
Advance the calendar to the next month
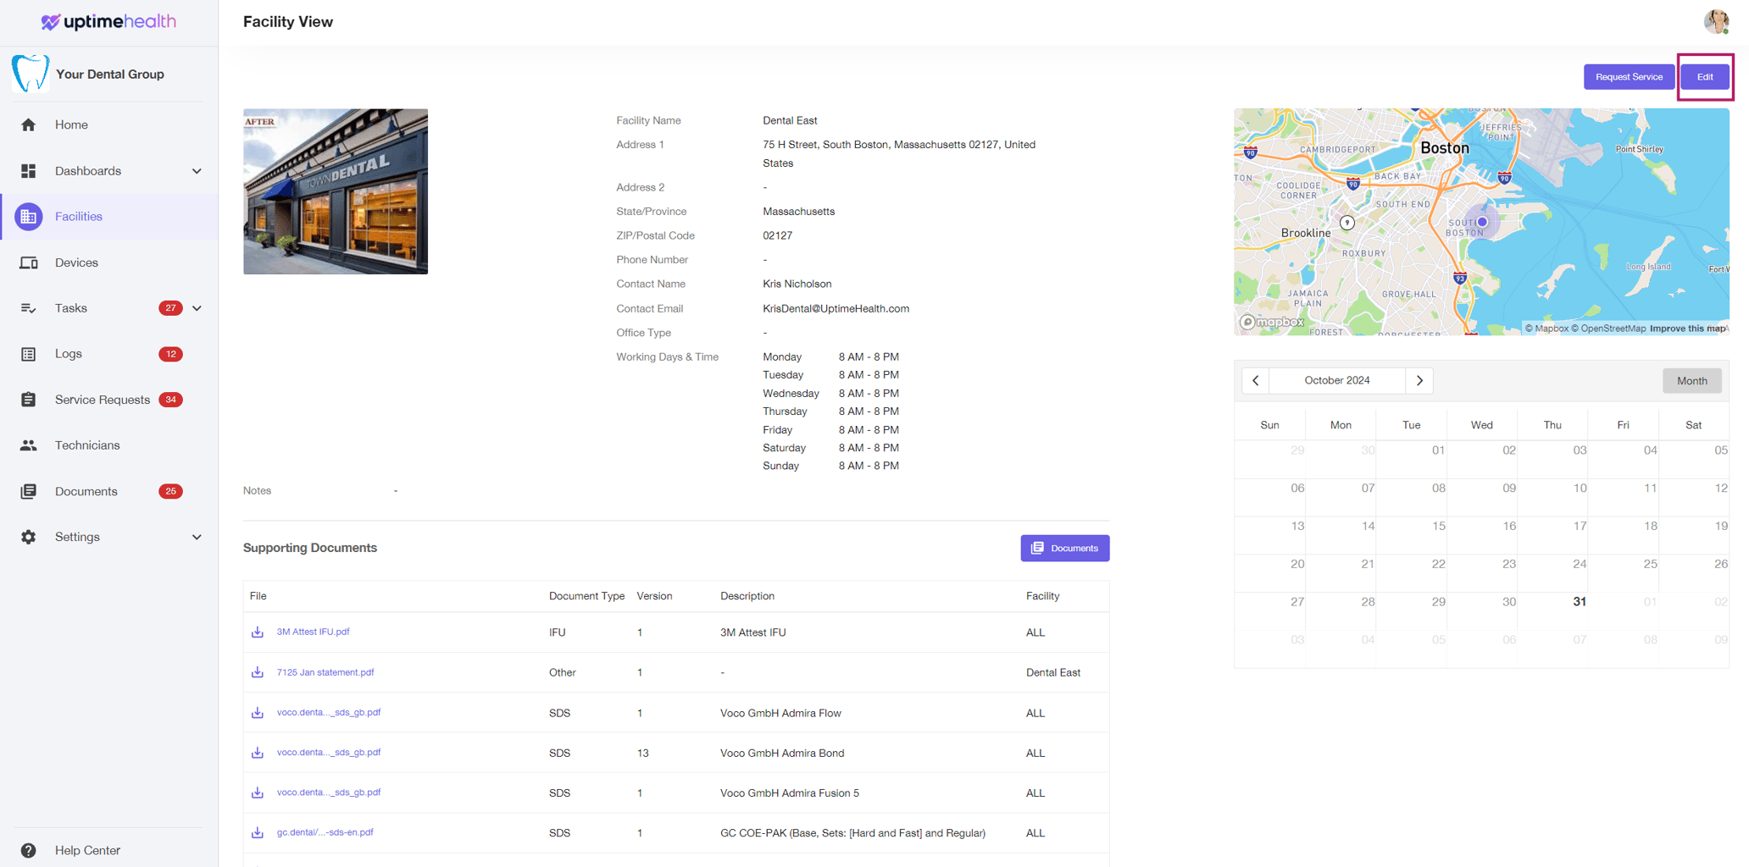point(1419,380)
